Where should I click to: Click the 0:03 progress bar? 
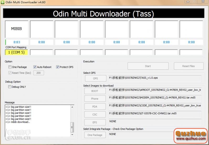click(x=17, y=42)
